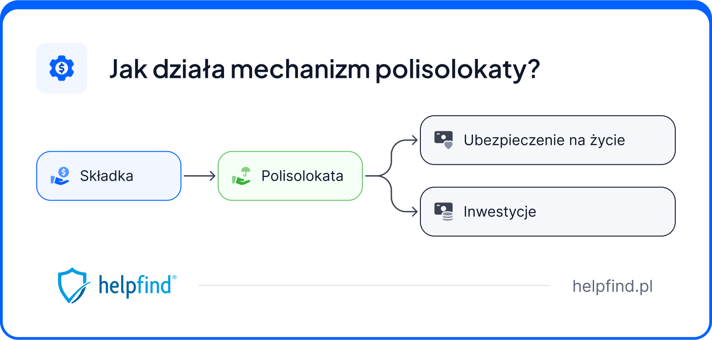Click the registered trademark symbol beside helpfind
Viewport: 712px width, 340px height.
pos(175,278)
